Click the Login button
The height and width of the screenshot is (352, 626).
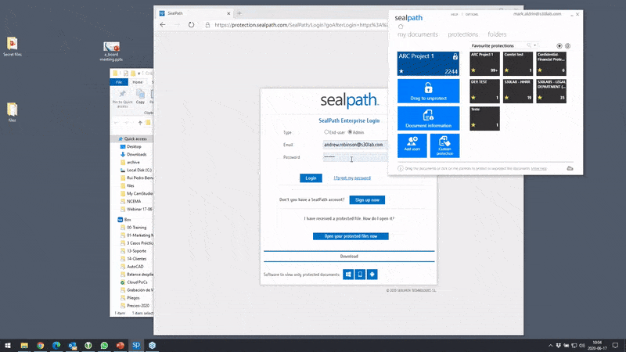[x=311, y=178]
